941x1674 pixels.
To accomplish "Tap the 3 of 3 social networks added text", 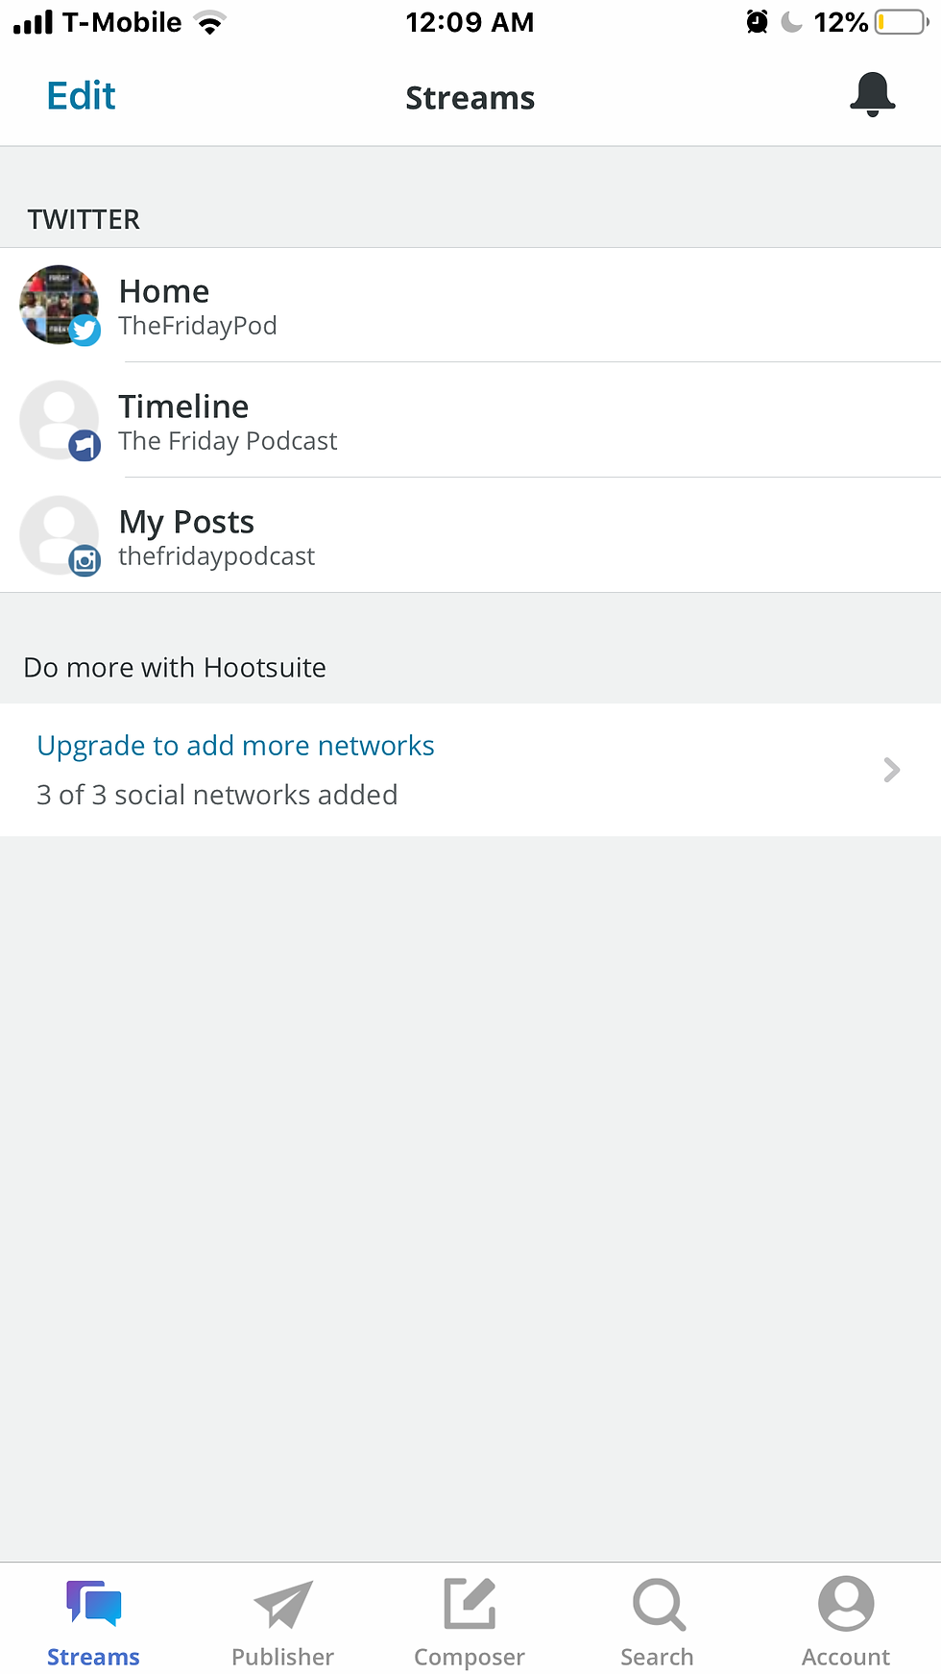I will (x=217, y=795).
